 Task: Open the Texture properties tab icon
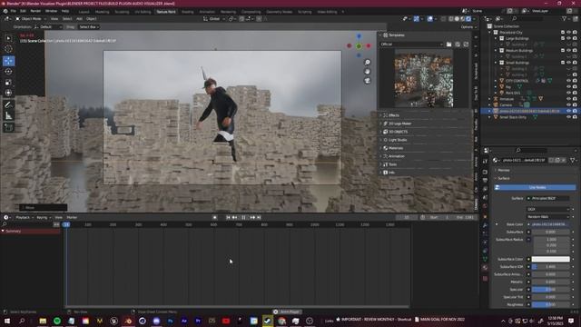[485, 279]
